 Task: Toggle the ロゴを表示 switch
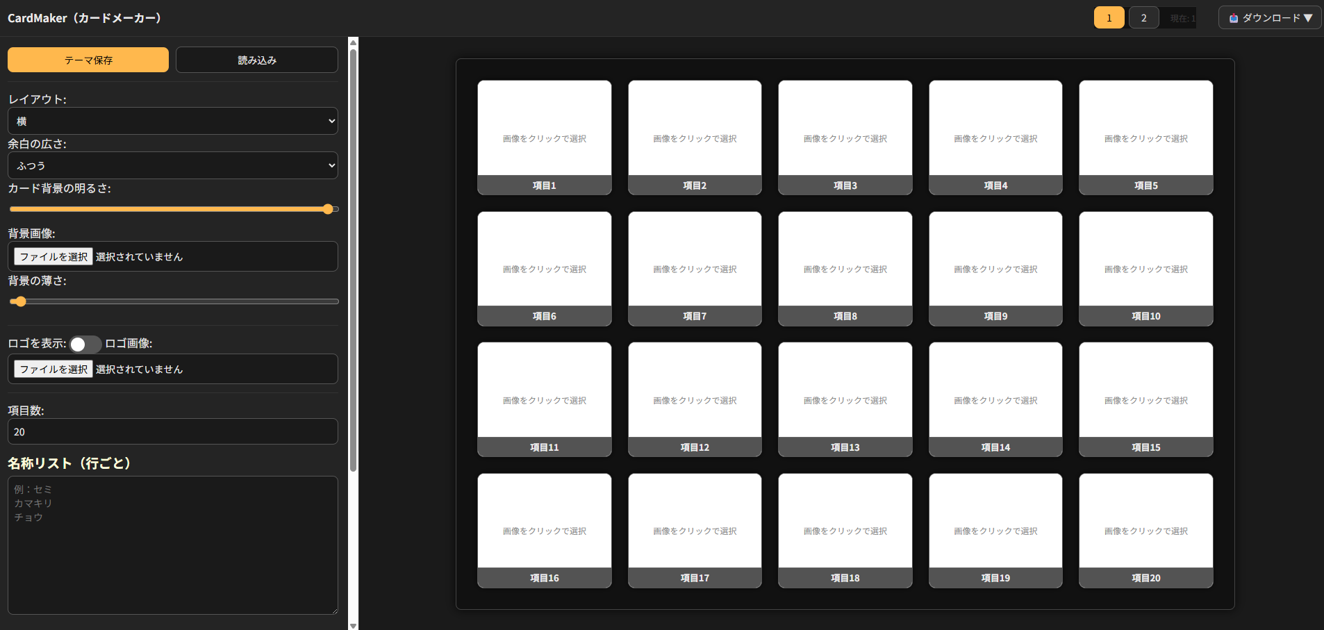click(x=85, y=344)
